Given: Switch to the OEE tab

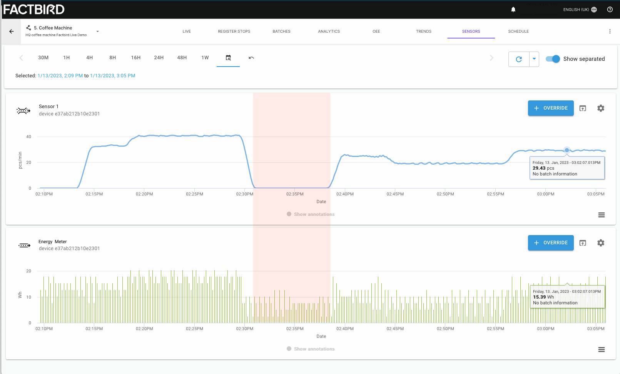Looking at the screenshot, I should 376,31.
